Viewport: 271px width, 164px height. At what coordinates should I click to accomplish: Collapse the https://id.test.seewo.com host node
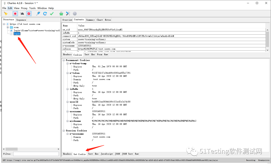click(x=4, y=24)
